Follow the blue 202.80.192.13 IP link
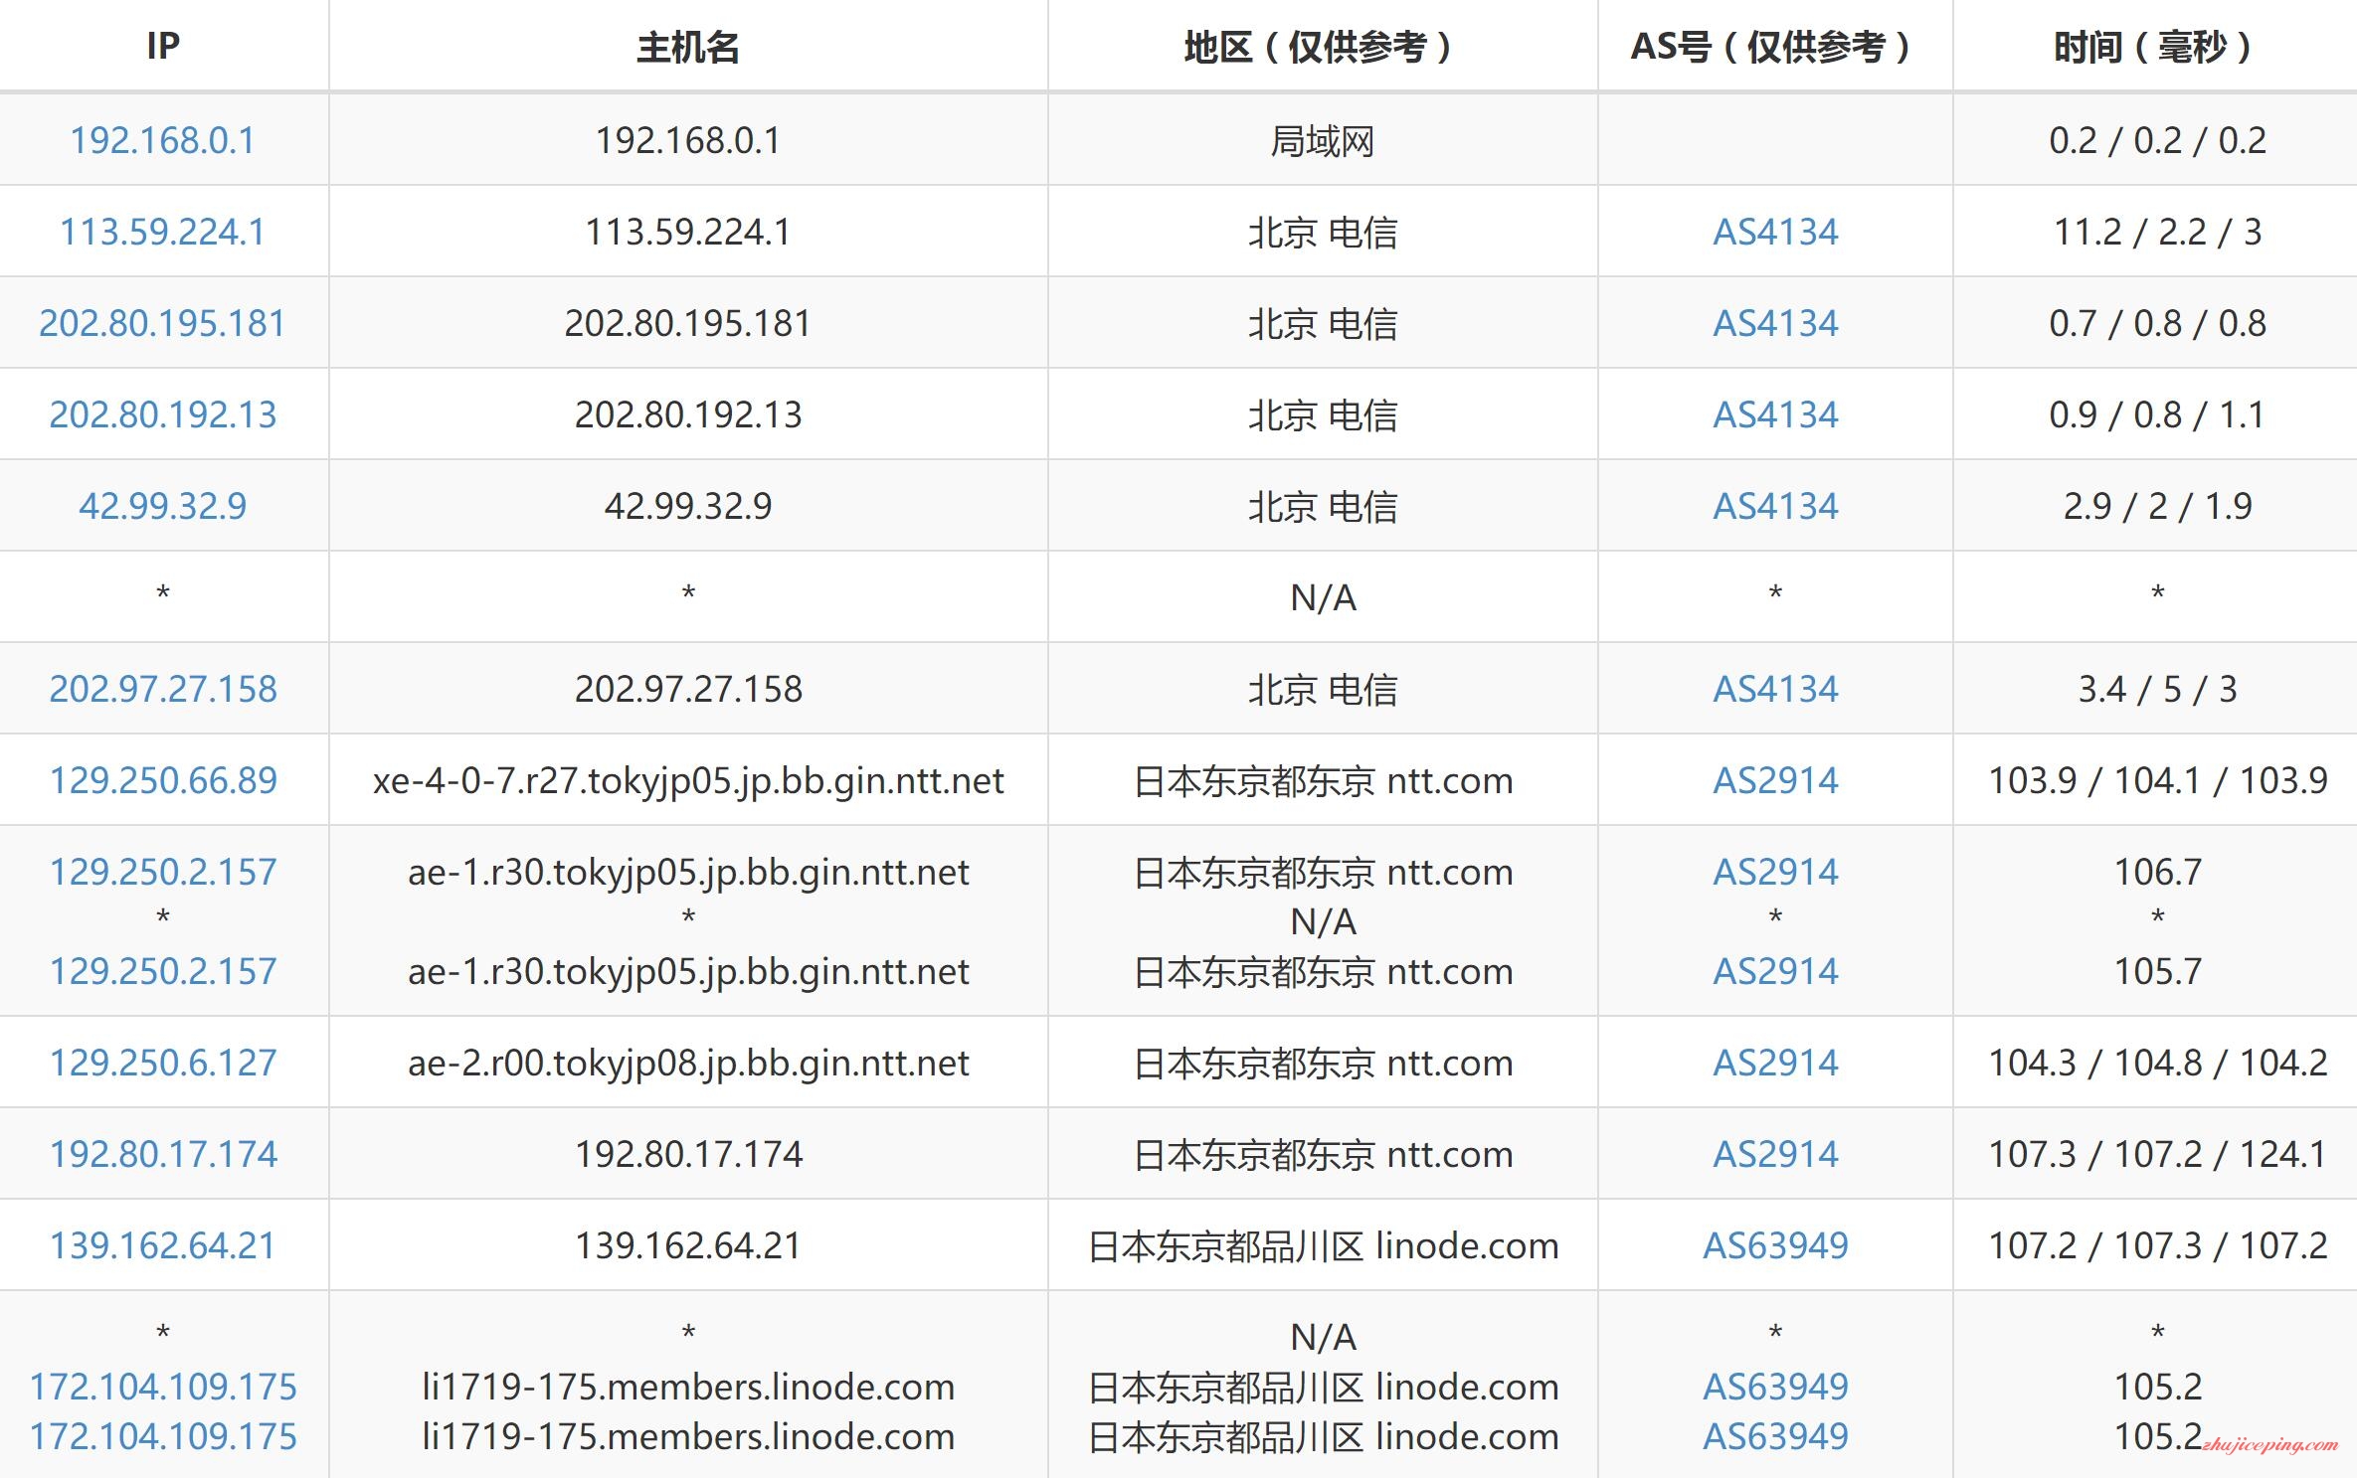Image resolution: width=2357 pixels, height=1478 pixels. (162, 414)
